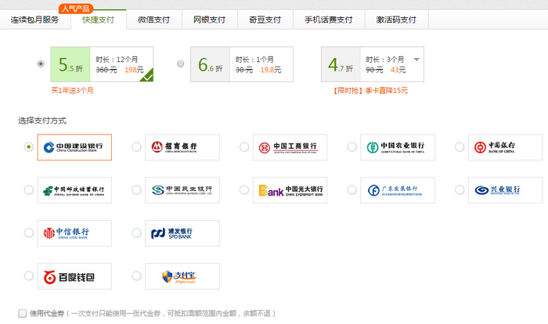Image resolution: width=548 pixels, height=324 pixels.
Task: Select the China CITIC Bank logo card
Action: click(74, 233)
